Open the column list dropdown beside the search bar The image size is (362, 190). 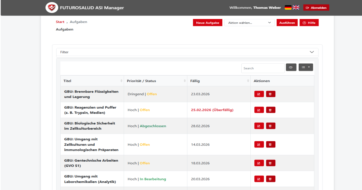point(306,67)
